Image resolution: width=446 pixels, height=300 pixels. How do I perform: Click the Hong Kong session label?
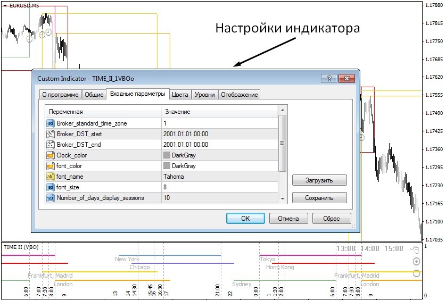280,267
